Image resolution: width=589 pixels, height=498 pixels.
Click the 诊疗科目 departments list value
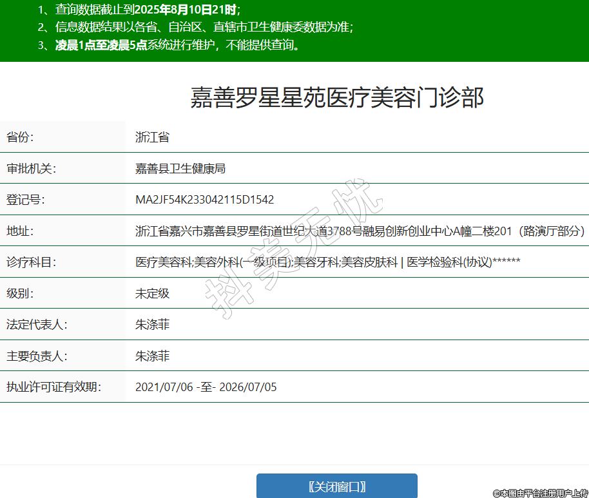tap(327, 262)
